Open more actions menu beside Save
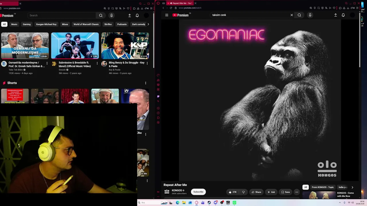The width and height of the screenshot is (367, 206). [297, 192]
